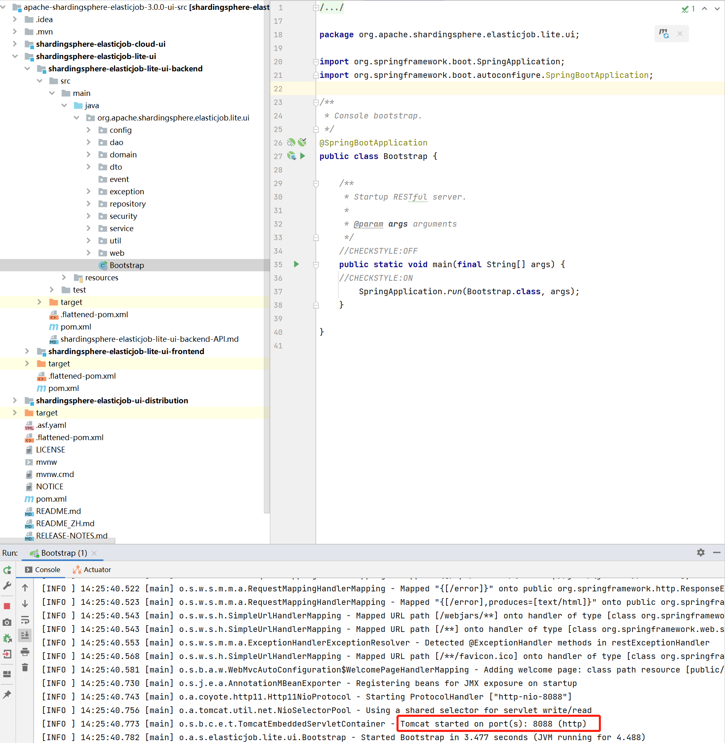Run main method from the gutter play icon
This screenshot has height=743, width=725.
296,264
